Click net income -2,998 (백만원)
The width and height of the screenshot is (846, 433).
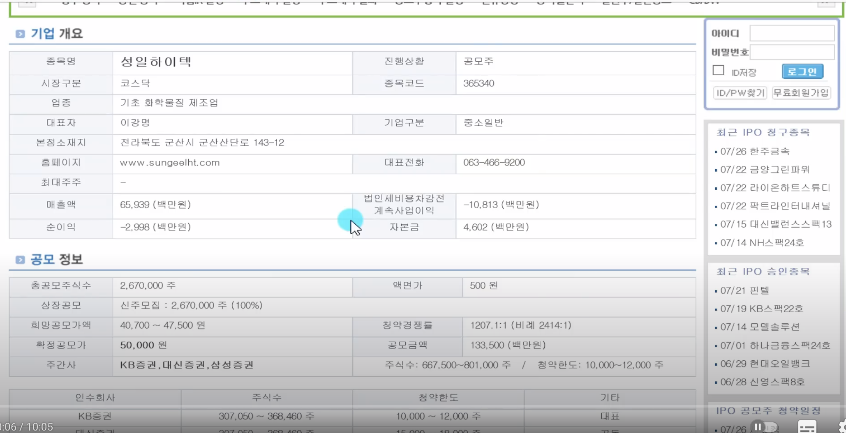(x=155, y=227)
